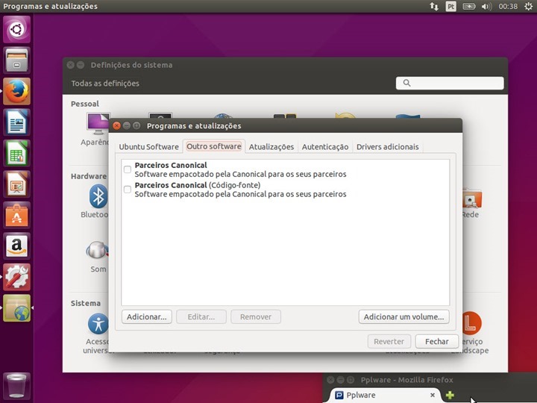Switch to Atualizações tab
The image size is (537, 403).
click(x=271, y=147)
